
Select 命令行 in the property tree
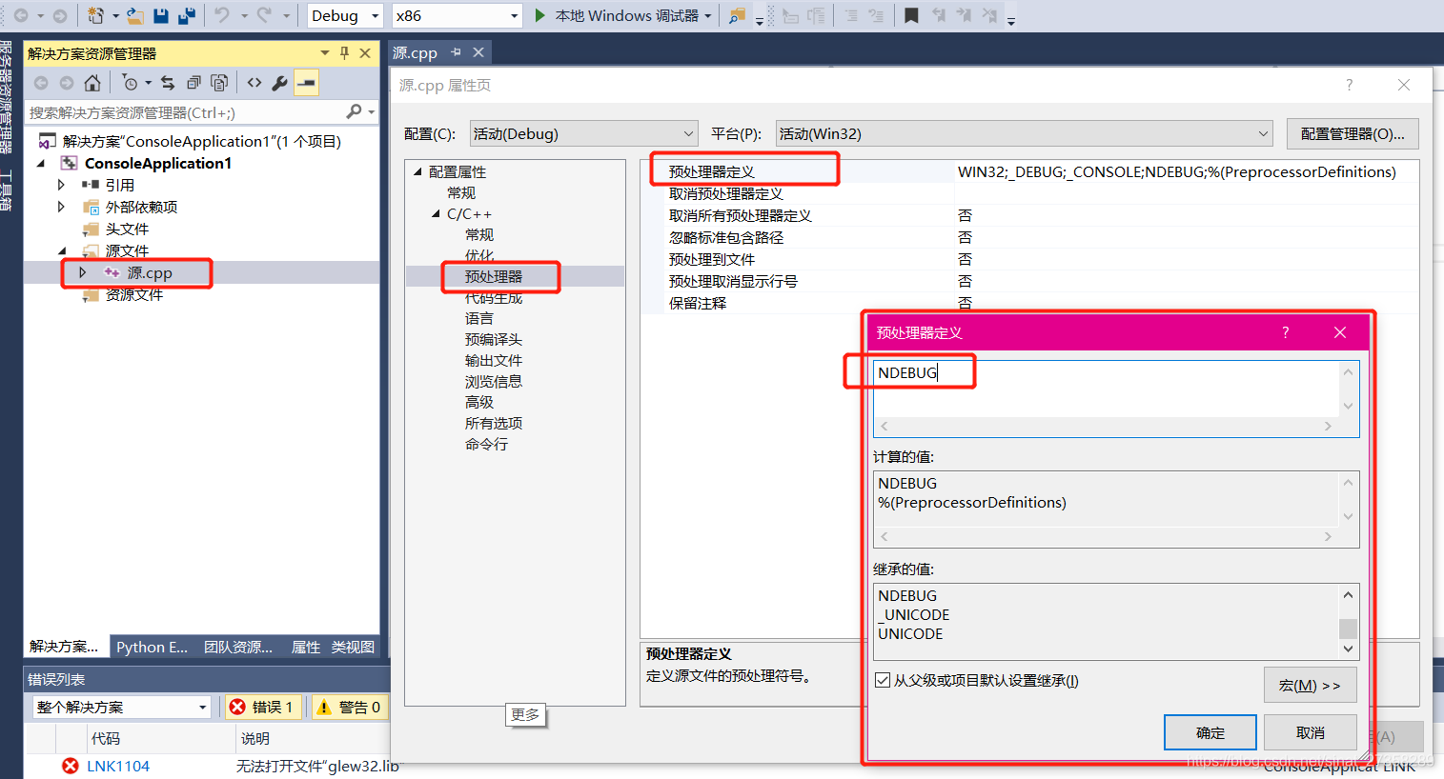(x=487, y=444)
